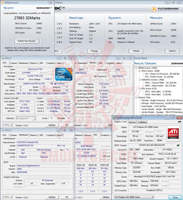Click the Core Speed 4313.7 MHz field

(25, 101)
